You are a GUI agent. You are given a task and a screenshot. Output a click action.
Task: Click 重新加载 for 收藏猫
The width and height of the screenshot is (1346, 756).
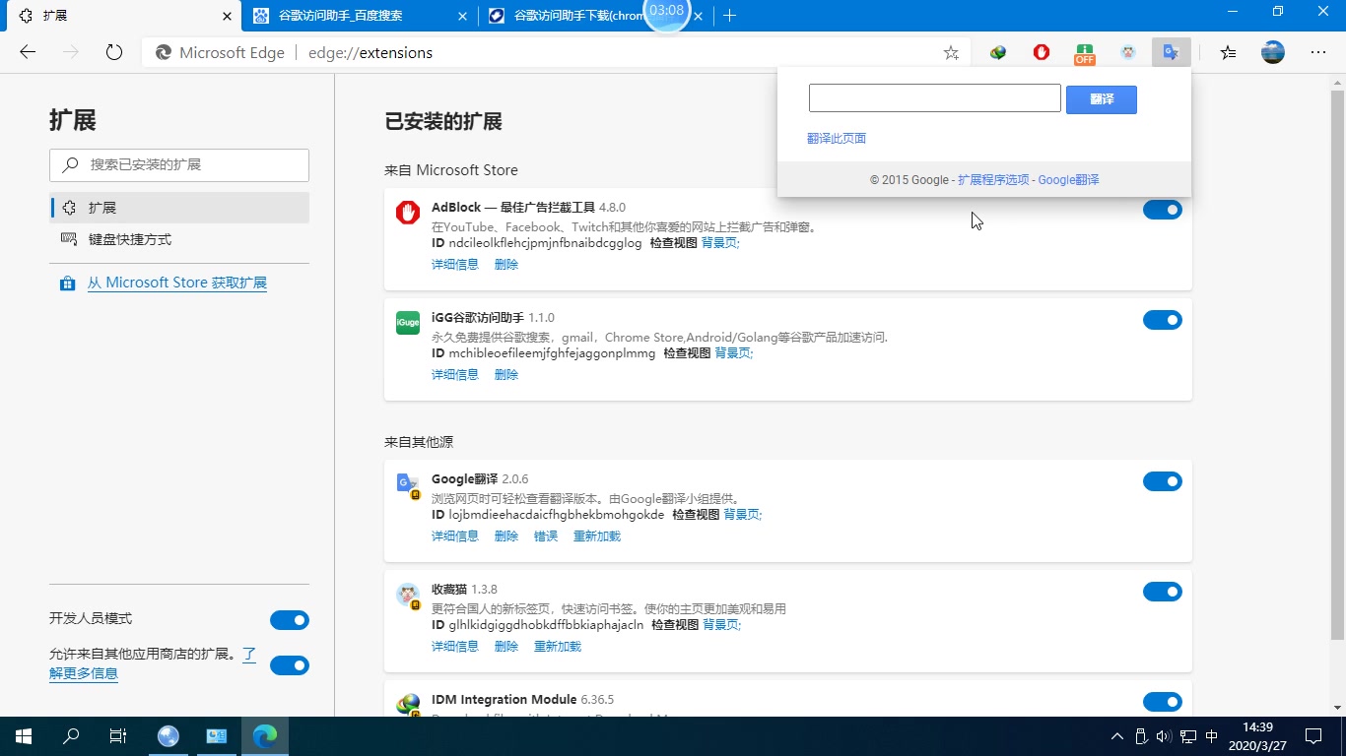pyautogui.click(x=558, y=647)
